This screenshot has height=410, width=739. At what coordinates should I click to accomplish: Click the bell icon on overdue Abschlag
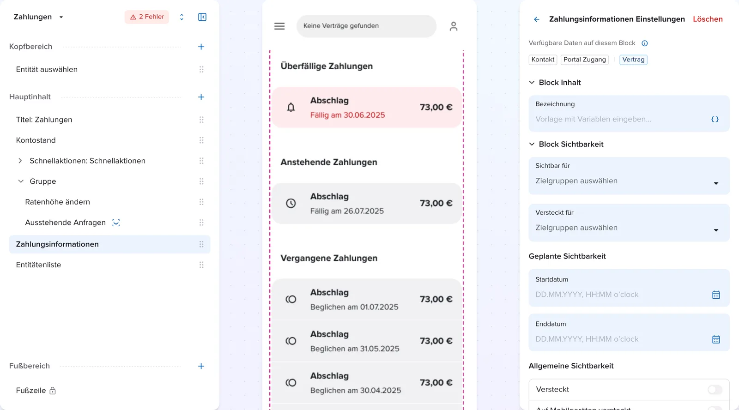point(291,108)
